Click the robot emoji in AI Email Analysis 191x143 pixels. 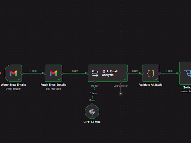[x=104, y=71]
